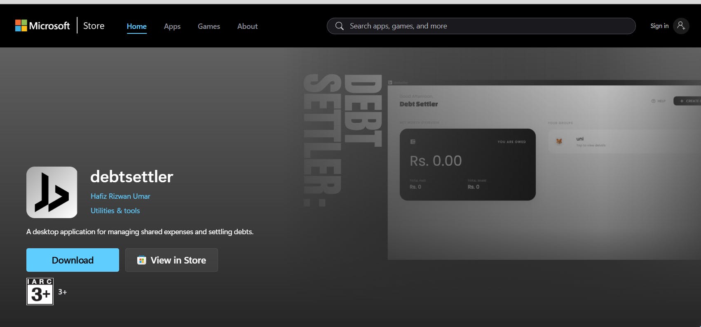This screenshot has width=701, height=327.
Task: Click the Store icon in View in Store
Action: pyautogui.click(x=141, y=260)
